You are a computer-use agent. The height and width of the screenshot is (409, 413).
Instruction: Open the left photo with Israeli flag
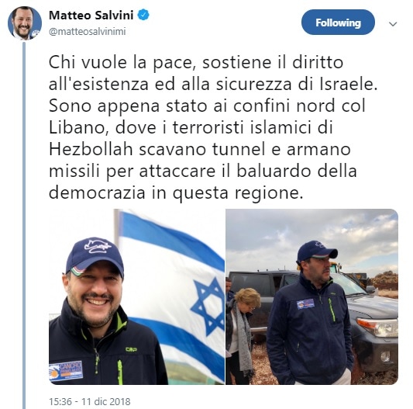pos(136,296)
